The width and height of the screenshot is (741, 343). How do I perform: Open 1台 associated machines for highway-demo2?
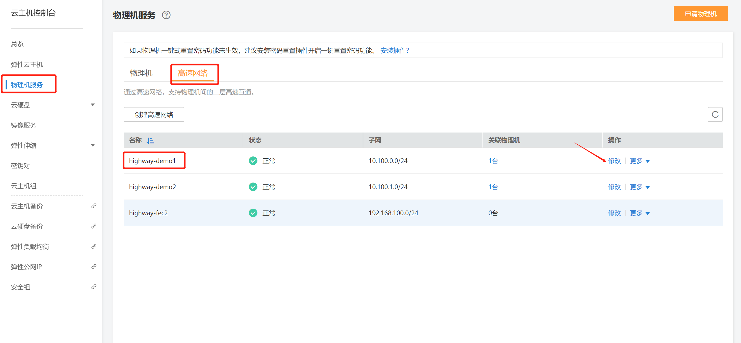point(493,187)
